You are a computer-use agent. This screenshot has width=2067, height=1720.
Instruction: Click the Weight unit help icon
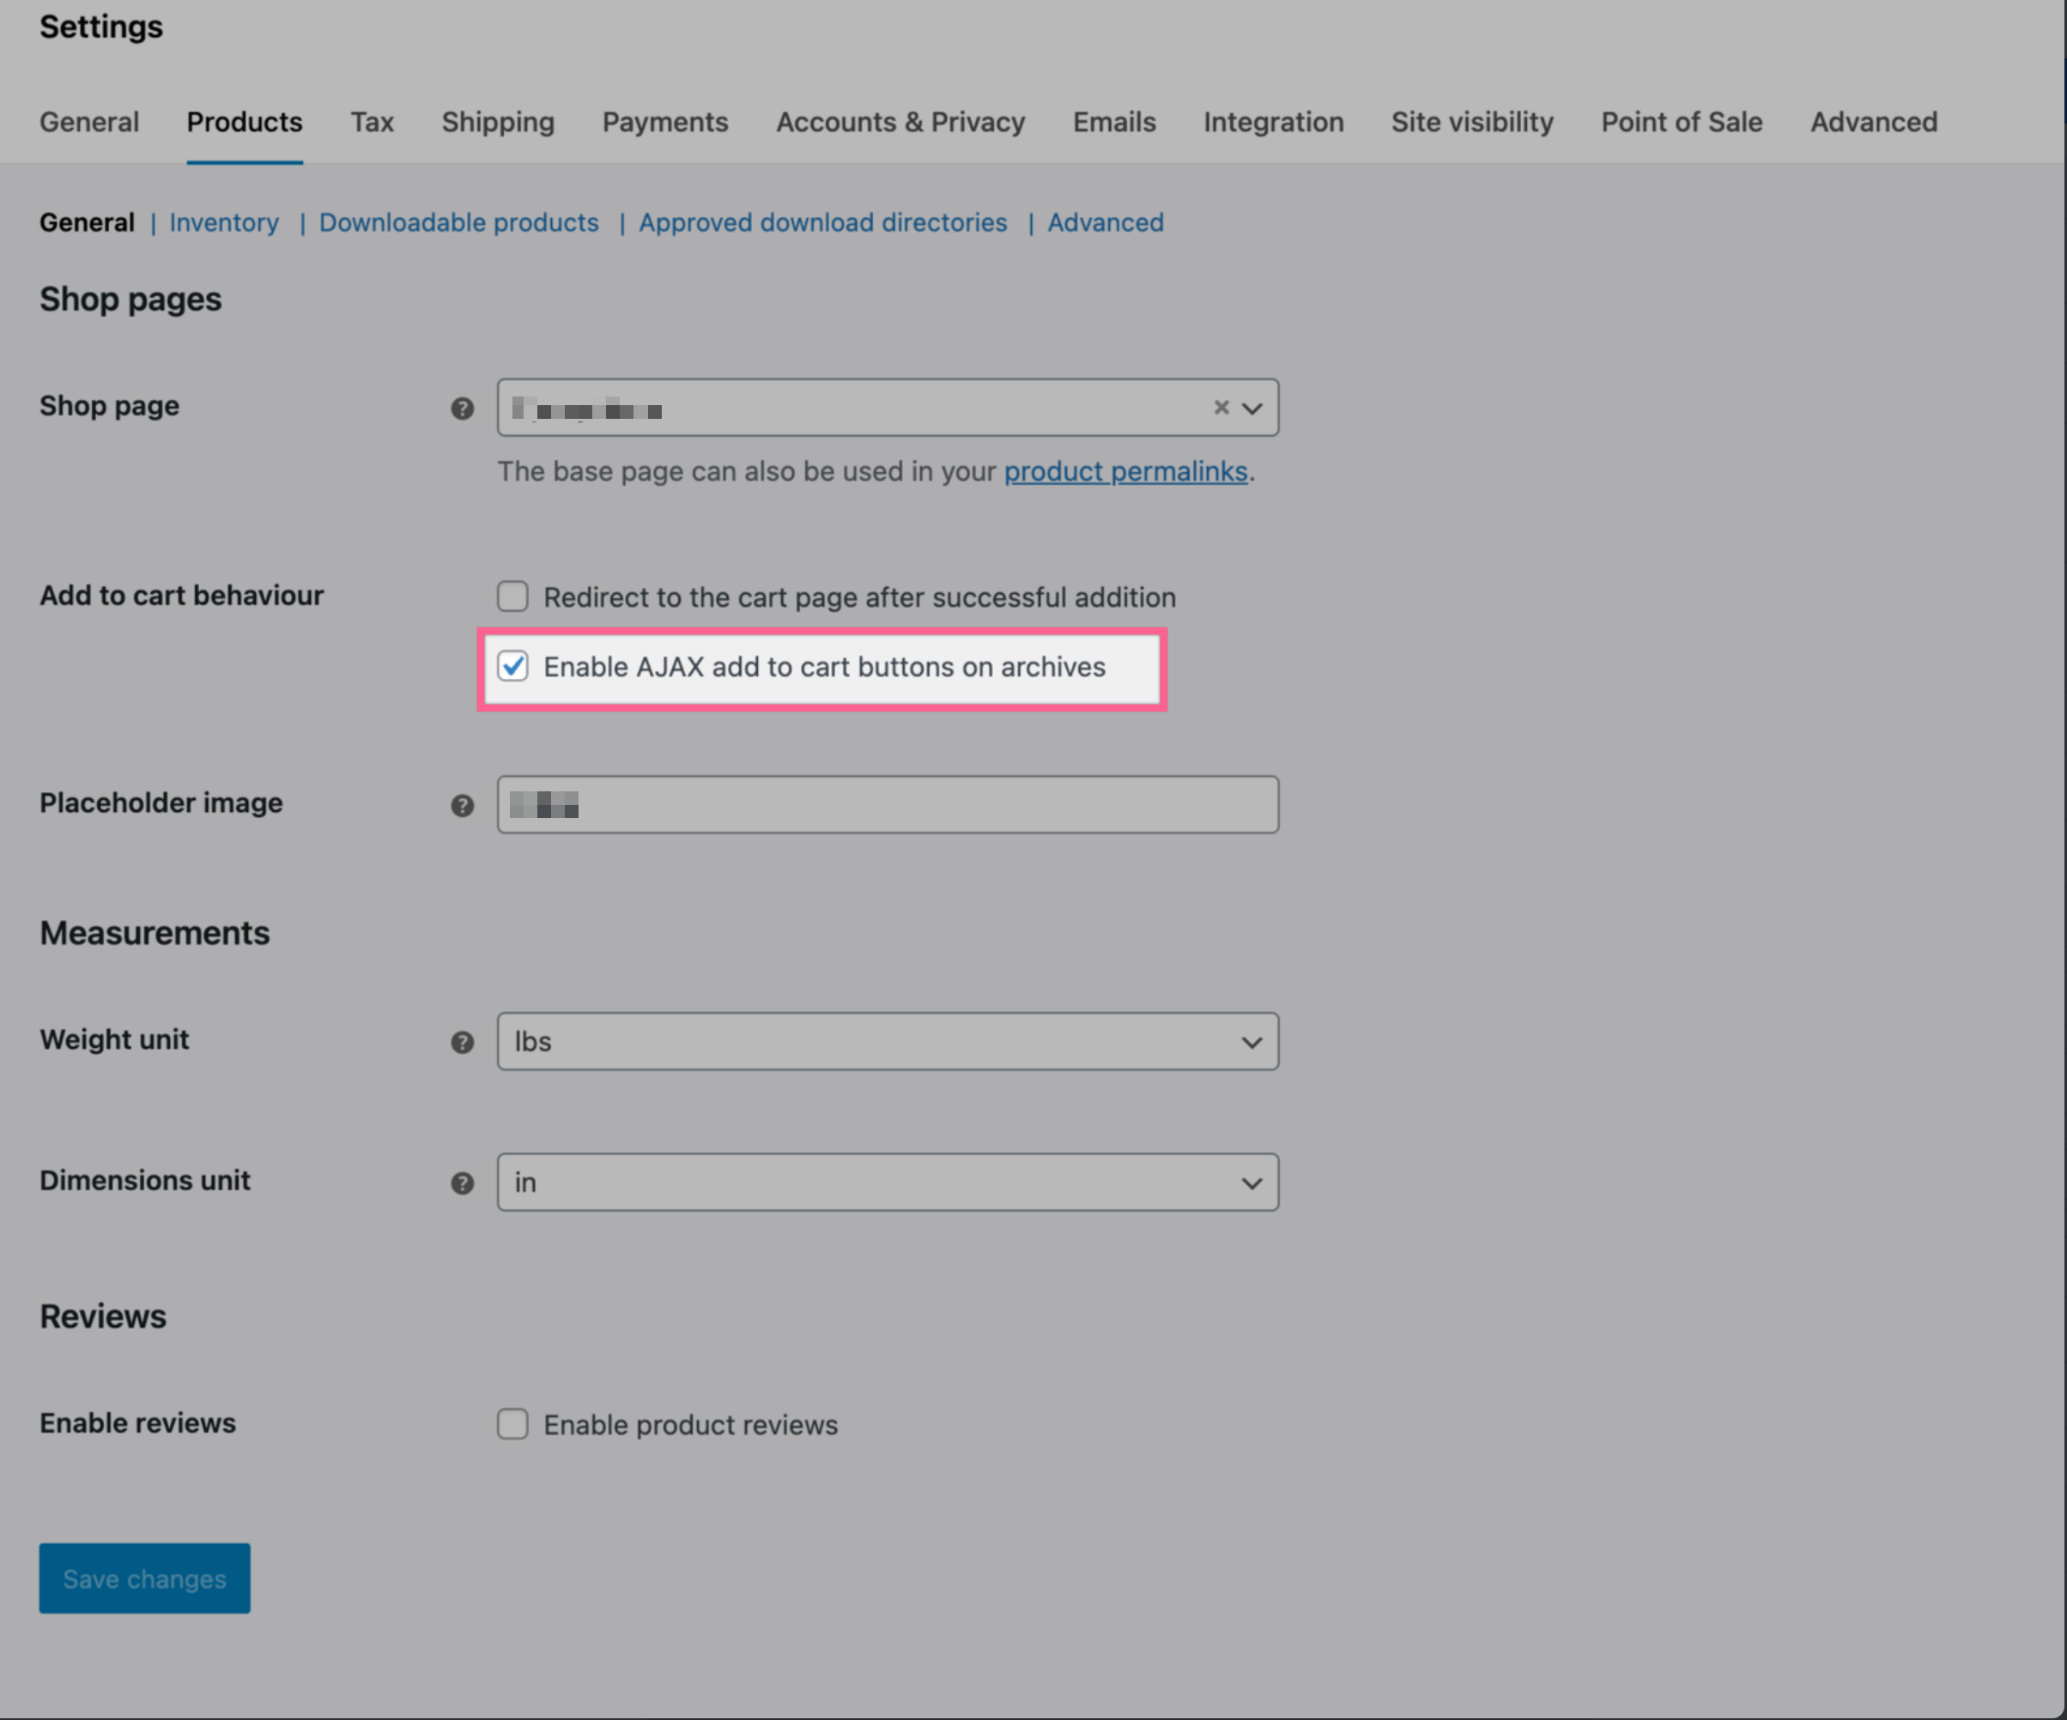coord(462,1042)
